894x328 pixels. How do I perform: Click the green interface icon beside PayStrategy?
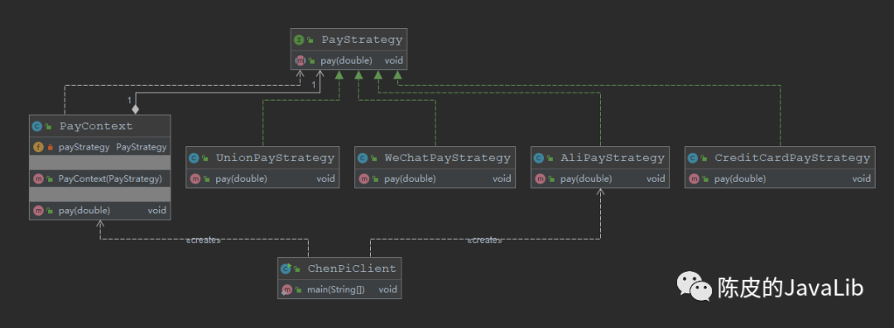click(299, 40)
